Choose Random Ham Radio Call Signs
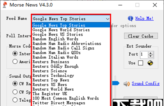164x106 pixels. [71, 48]
